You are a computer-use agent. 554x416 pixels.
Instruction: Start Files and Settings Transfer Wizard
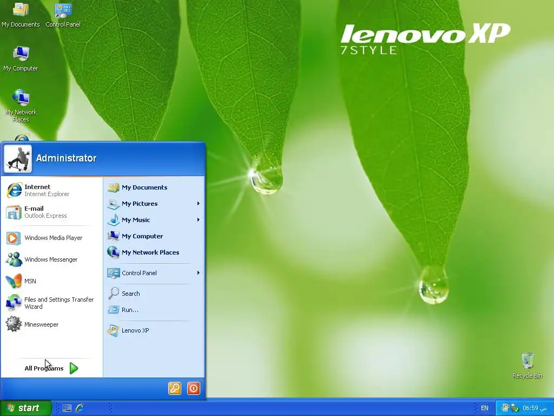pyautogui.click(x=51, y=303)
